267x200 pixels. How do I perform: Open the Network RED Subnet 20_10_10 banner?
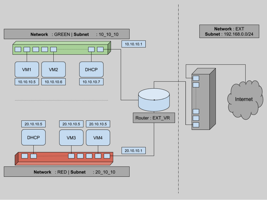tap(67, 172)
